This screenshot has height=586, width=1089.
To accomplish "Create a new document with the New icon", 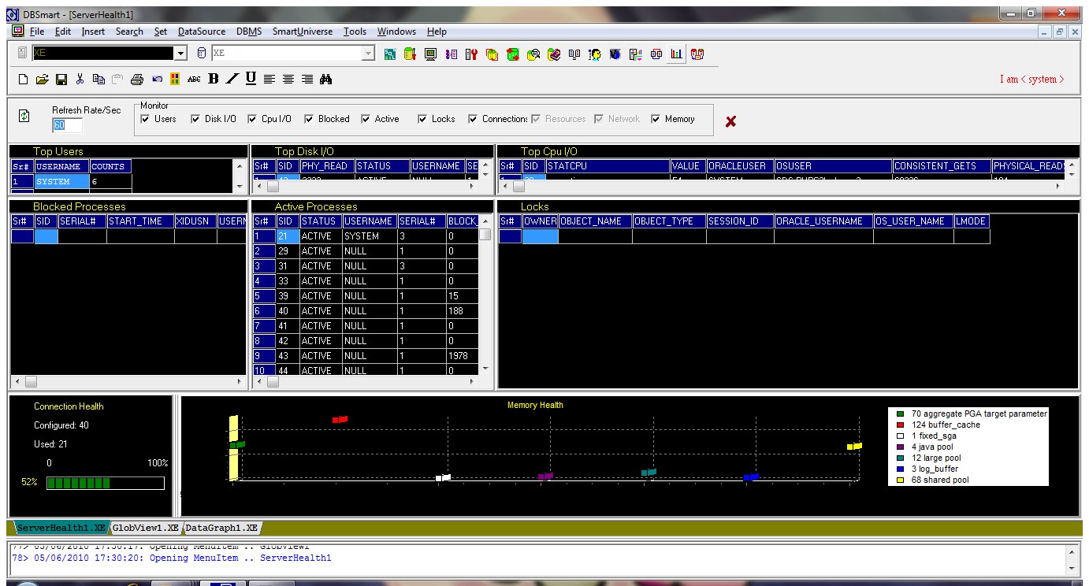I will click(x=24, y=79).
